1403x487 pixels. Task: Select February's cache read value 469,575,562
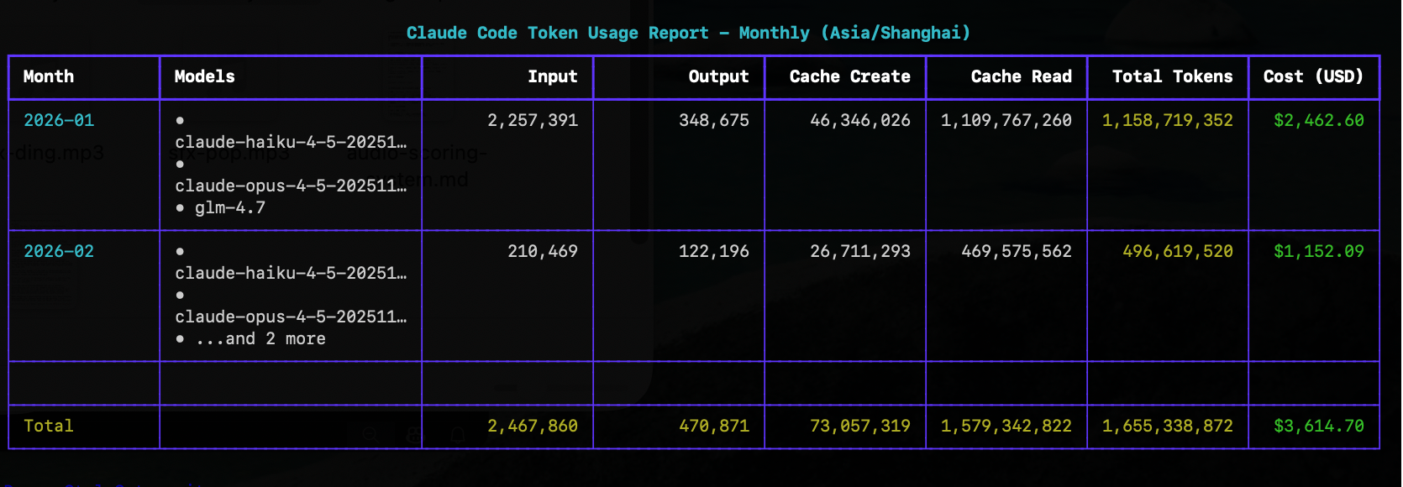(x=1017, y=251)
